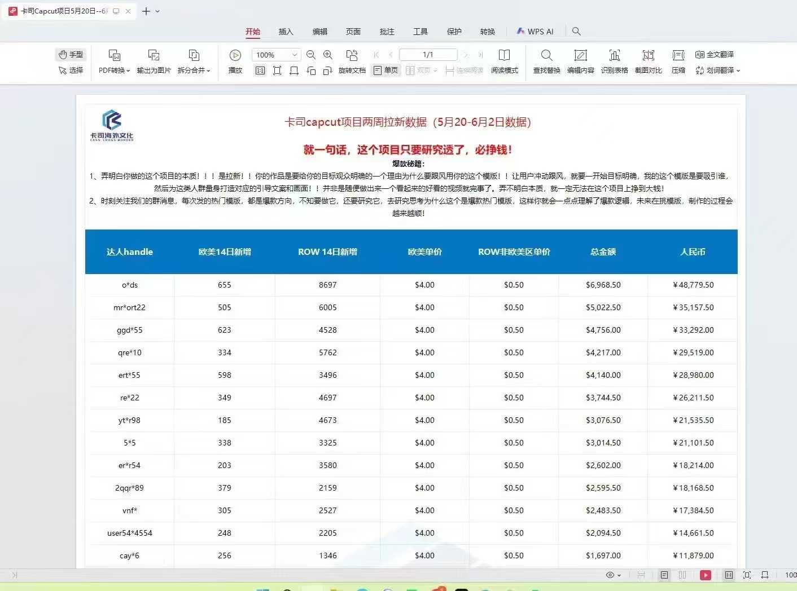Rotate page clockwise icon
797x591 pixels.
click(x=328, y=70)
